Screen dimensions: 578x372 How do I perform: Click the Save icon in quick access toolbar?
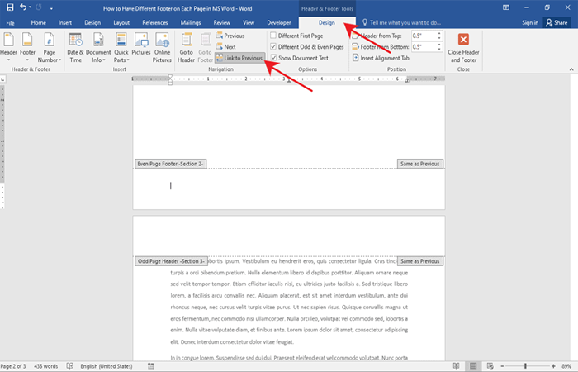click(x=10, y=7)
